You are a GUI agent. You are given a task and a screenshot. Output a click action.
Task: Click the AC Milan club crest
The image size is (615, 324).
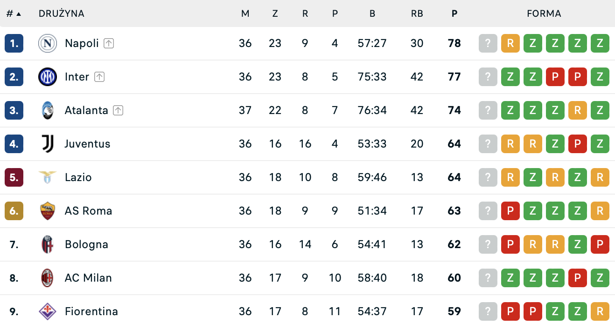tap(47, 277)
